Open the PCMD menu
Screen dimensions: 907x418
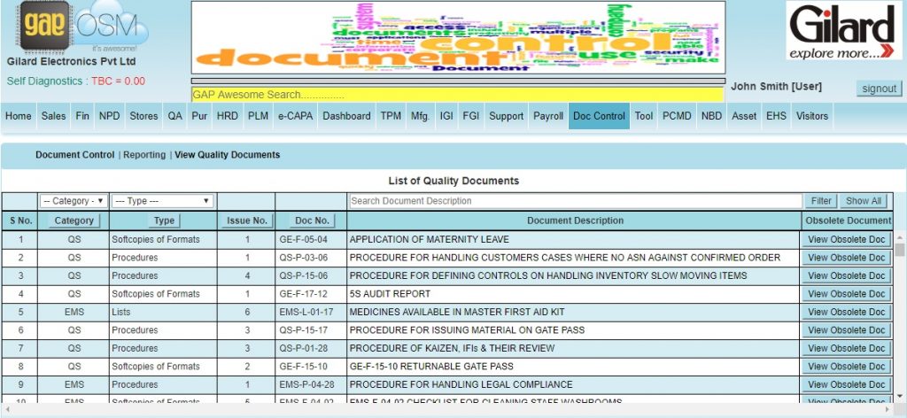pyautogui.click(x=677, y=116)
